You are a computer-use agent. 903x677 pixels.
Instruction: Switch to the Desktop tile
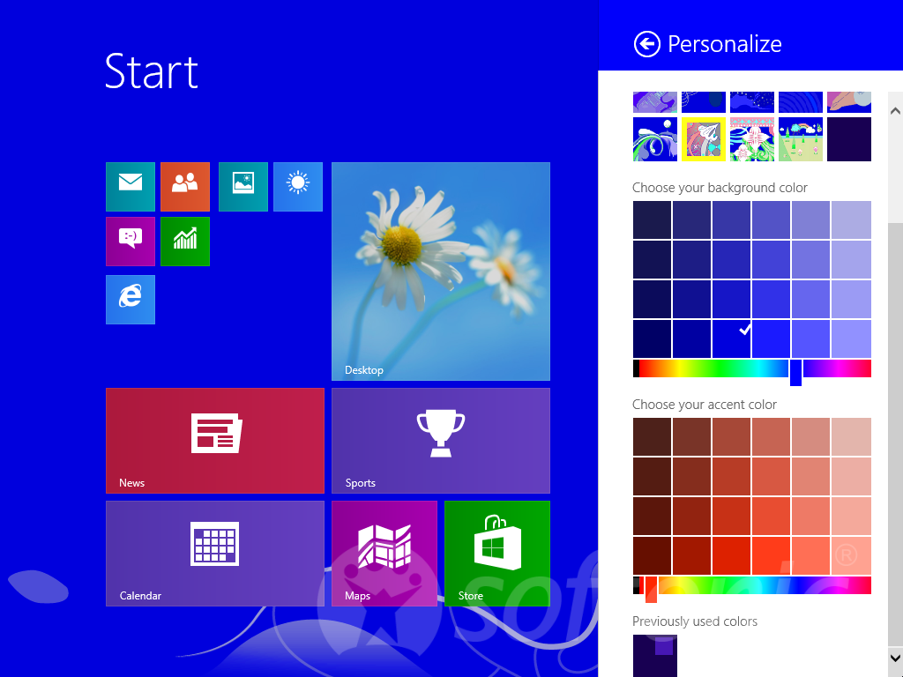(x=440, y=271)
